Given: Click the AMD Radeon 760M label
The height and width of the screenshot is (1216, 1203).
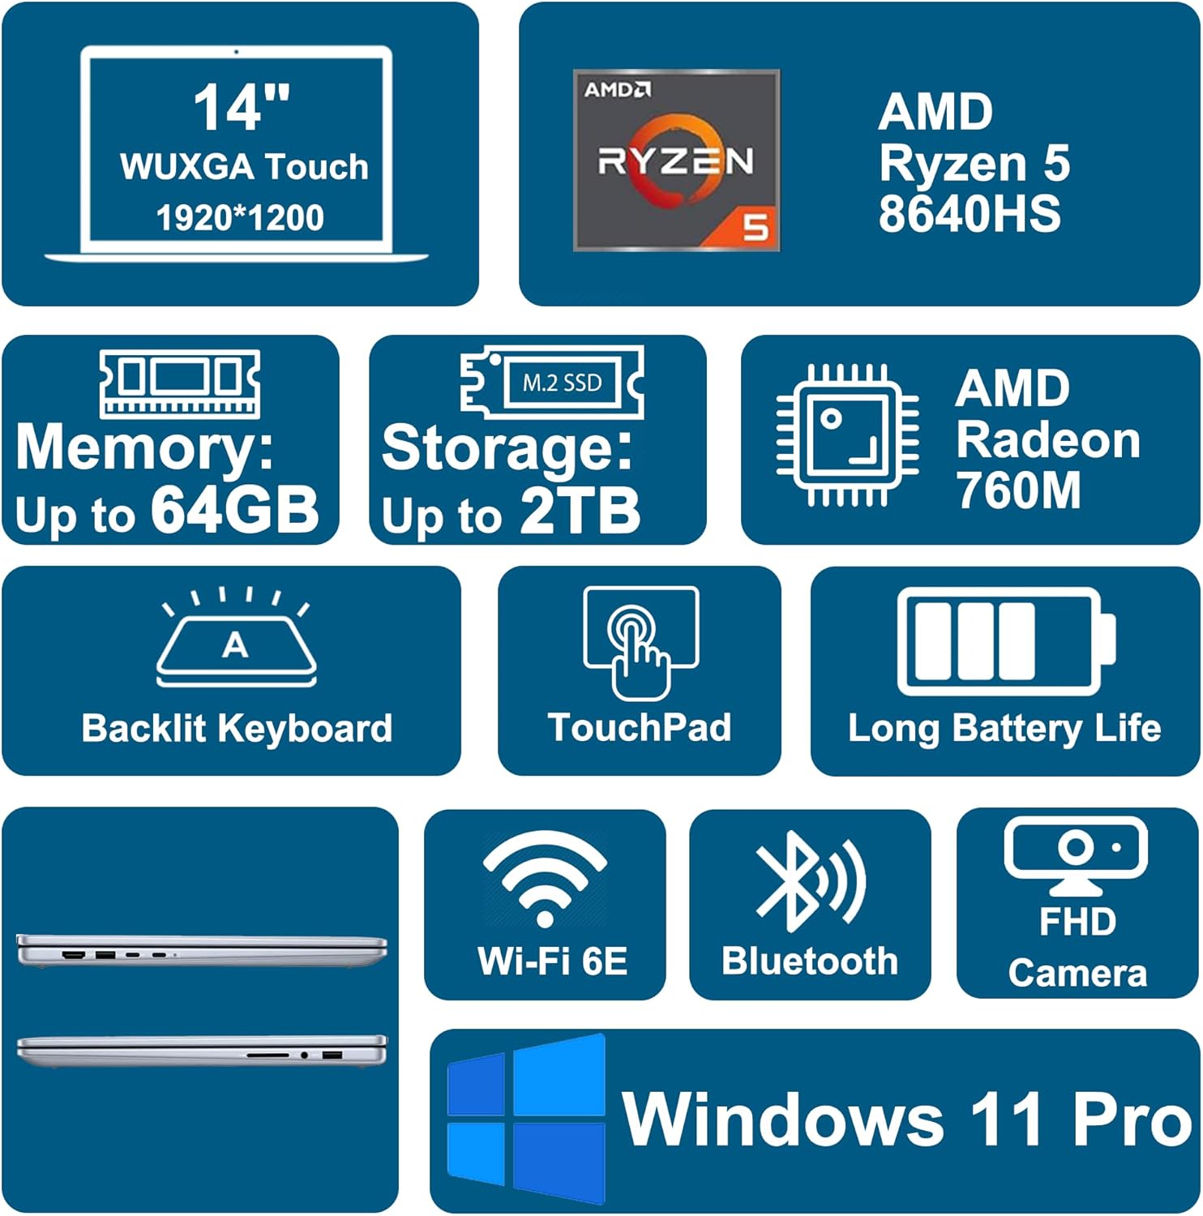Looking at the screenshot, I should (1048, 439).
